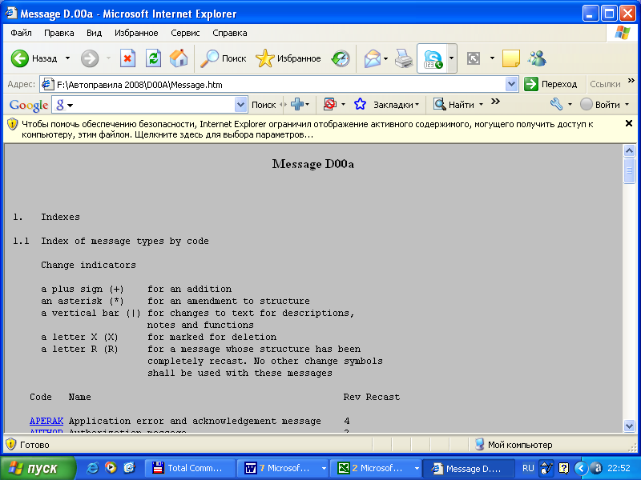Click the Google toolbar search field
The height and width of the screenshot is (480, 641).
(149, 105)
